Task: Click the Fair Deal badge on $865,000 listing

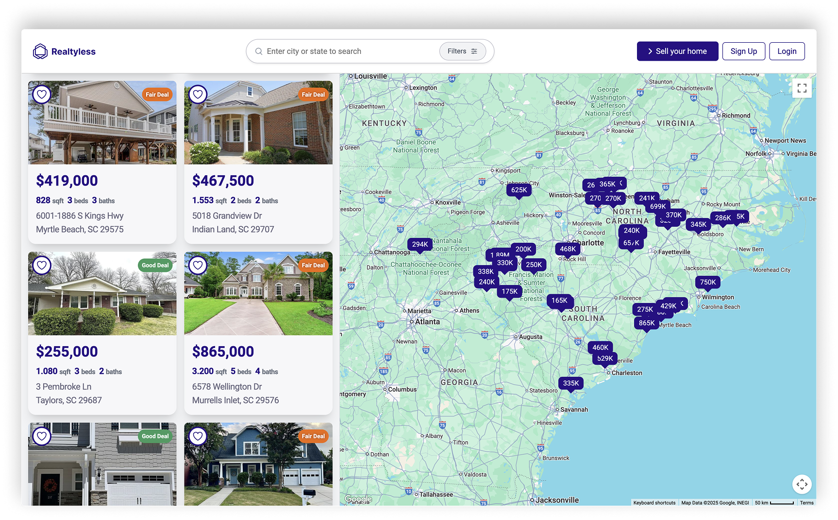Action: (x=313, y=266)
